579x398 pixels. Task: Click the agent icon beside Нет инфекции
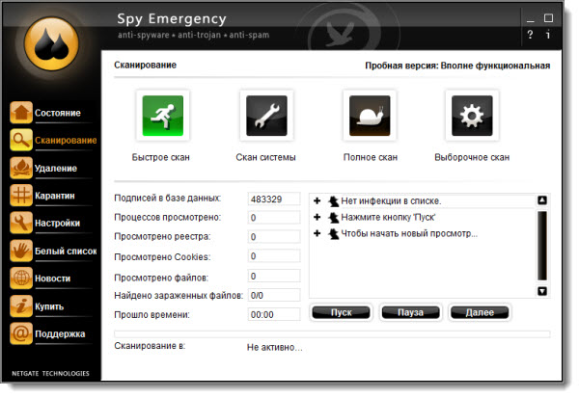pyautogui.click(x=334, y=201)
